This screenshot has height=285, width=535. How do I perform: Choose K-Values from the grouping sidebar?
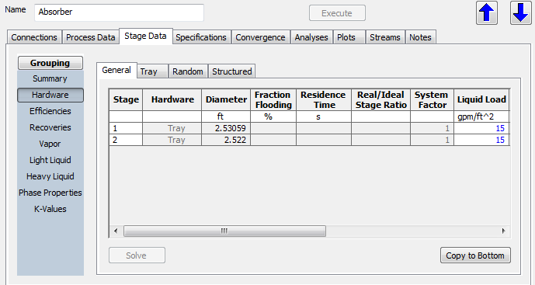pos(50,209)
